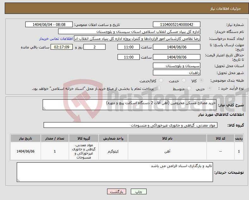Click the نام کالا column header
Image resolution: width=249 pixels, height=200 pixels.
click(167, 138)
